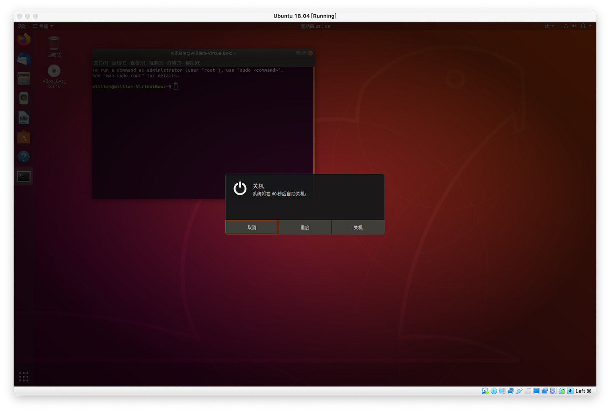Click the VirtualBox network adapters status icon

pos(511,391)
